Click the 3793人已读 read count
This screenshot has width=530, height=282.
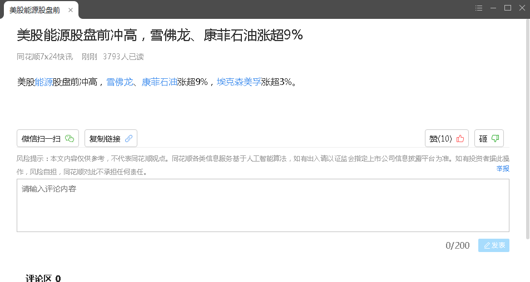(123, 57)
